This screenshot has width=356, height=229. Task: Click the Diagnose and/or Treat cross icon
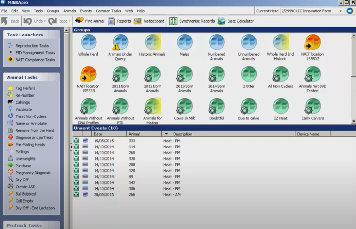click(x=11, y=137)
